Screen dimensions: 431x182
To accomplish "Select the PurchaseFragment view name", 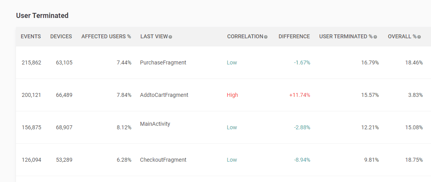I will [x=163, y=62].
